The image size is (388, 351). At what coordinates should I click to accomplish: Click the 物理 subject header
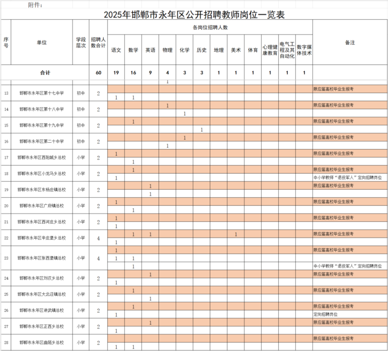click(x=167, y=50)
